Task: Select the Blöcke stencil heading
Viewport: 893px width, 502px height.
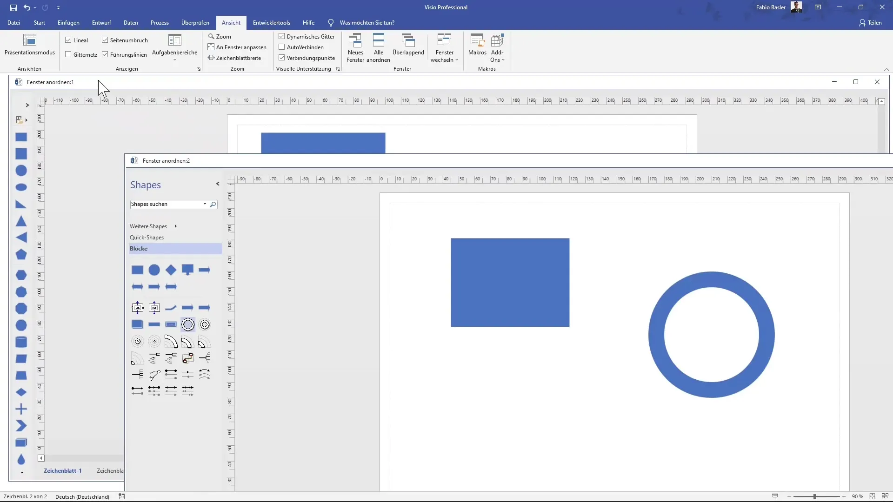Action: click(x=175, y=249)
